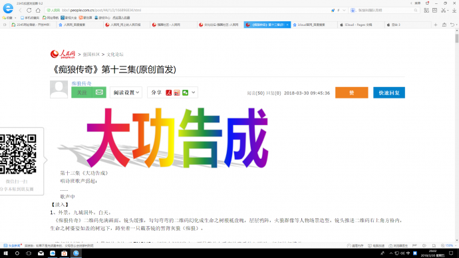
Task: Share via the Weibo icon
Action: coord(177,92)
